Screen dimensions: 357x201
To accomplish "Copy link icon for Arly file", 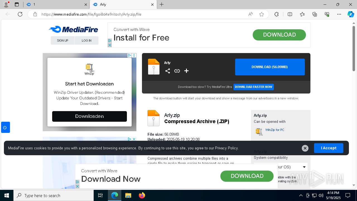I will [177, 71].
